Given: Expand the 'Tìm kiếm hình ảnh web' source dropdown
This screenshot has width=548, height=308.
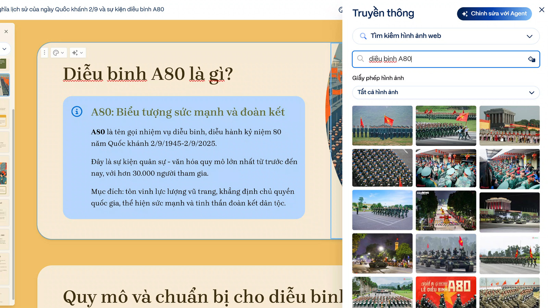Looking at the screenshot, I should tap(529, 36).
